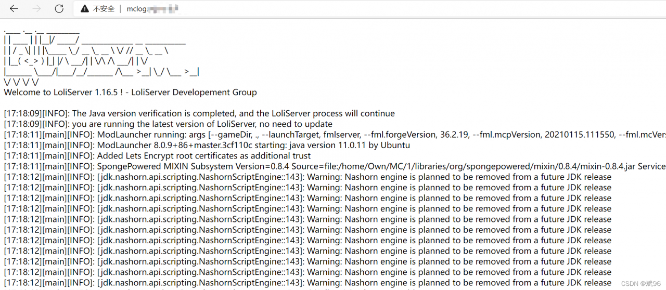Click the SpongePowered MIXIN Subsystem log line
Image resolution: width=666 pixels, height=290 pixels.
coord(335,166)
